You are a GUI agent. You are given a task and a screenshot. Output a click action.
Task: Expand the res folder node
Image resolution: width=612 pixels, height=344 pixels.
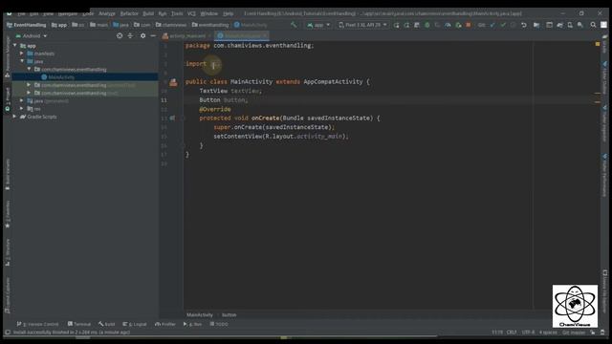22,108
